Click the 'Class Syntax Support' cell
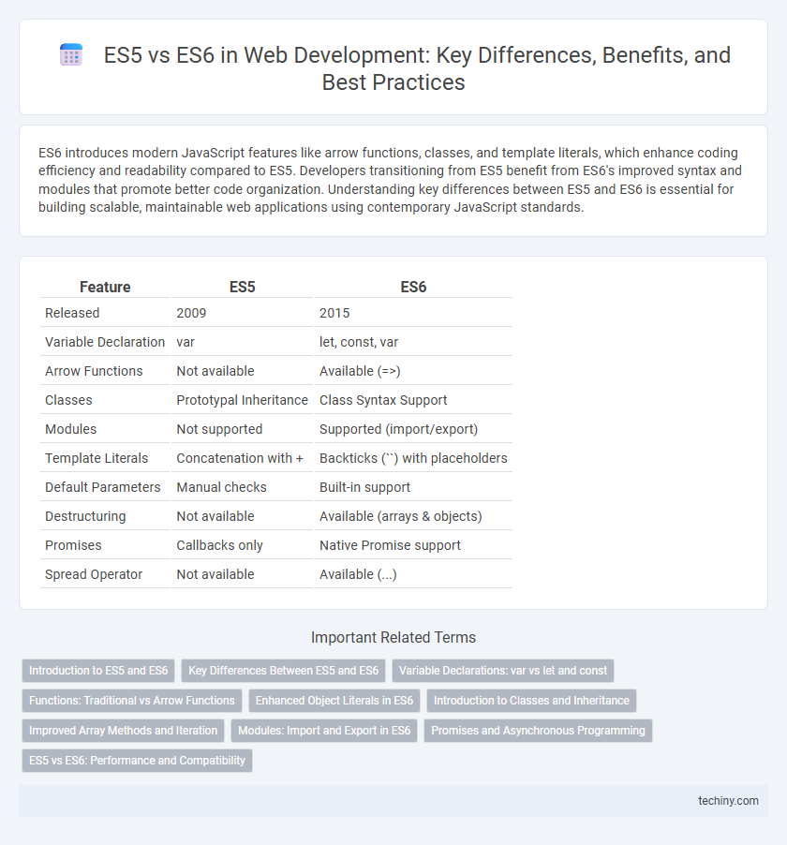Image resolution: width=787 pixels, height=845 pixels. click(413, 400)
